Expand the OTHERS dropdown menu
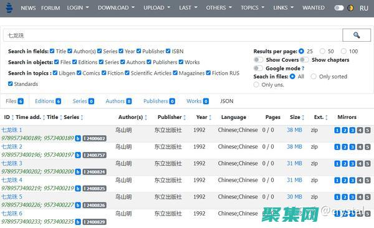 tap(219, 8)
